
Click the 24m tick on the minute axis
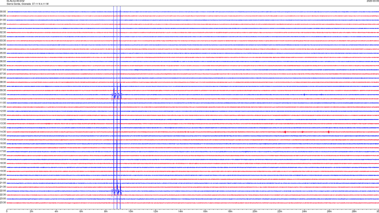pyautogui.click(x=304, y=211)
